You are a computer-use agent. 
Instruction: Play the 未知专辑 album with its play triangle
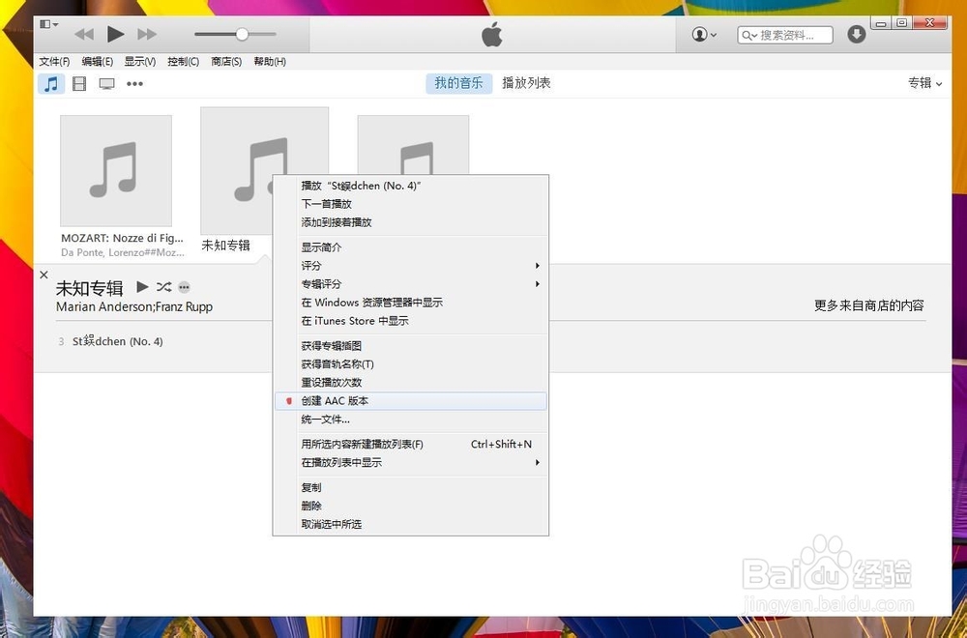click(141, 287)
